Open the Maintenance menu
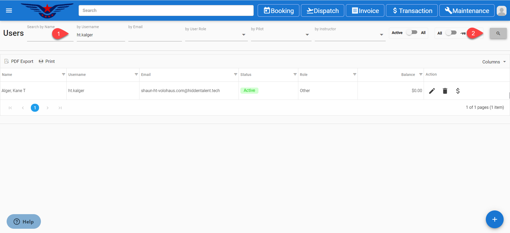This screenshot has width=510, height=233. (x=467, y=11)
